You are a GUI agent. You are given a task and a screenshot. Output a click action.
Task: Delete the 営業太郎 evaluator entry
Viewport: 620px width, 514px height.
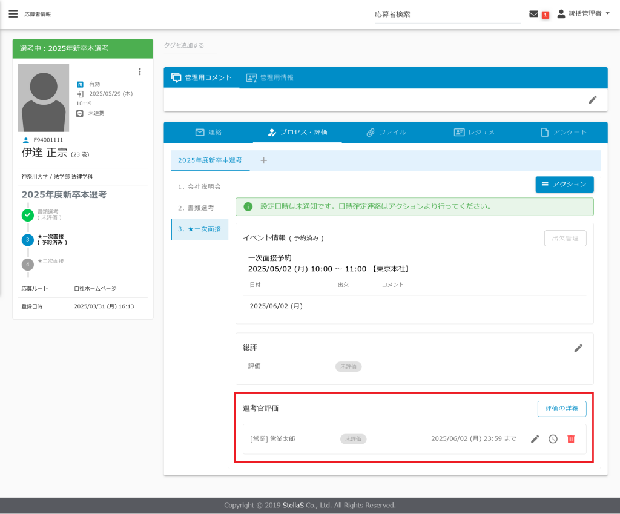coord(570,439)
